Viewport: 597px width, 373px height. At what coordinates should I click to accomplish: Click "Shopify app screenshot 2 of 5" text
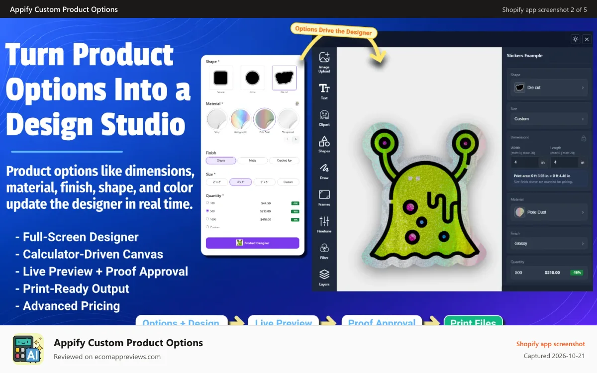coord(544,9)
